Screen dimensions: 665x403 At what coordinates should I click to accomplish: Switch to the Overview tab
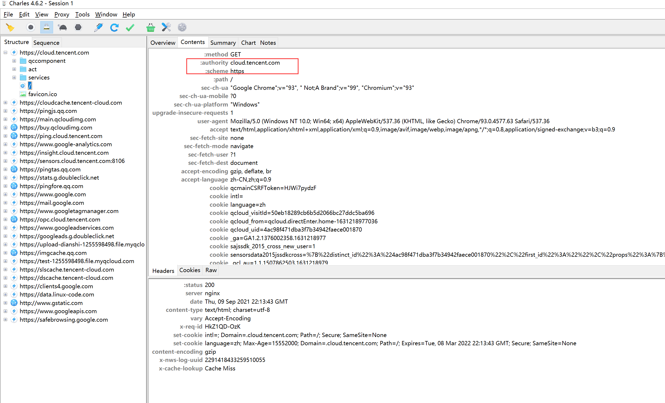pyautogui.click(x=163, y=43)
